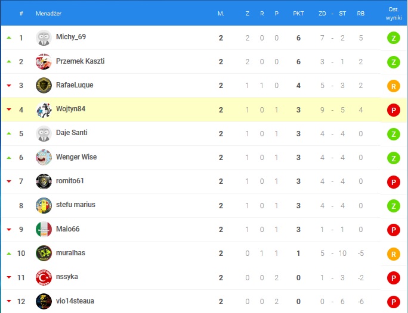Click orange R result badge for RafaeLuque
The image size is (408, 313).
(393, 86)
